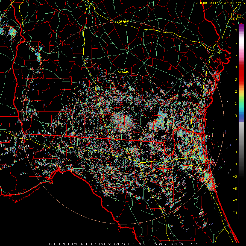Click the 0.5 DEG elevation text
The height and width of the screenshot is (246, 246).
click(x=136, y=244)
